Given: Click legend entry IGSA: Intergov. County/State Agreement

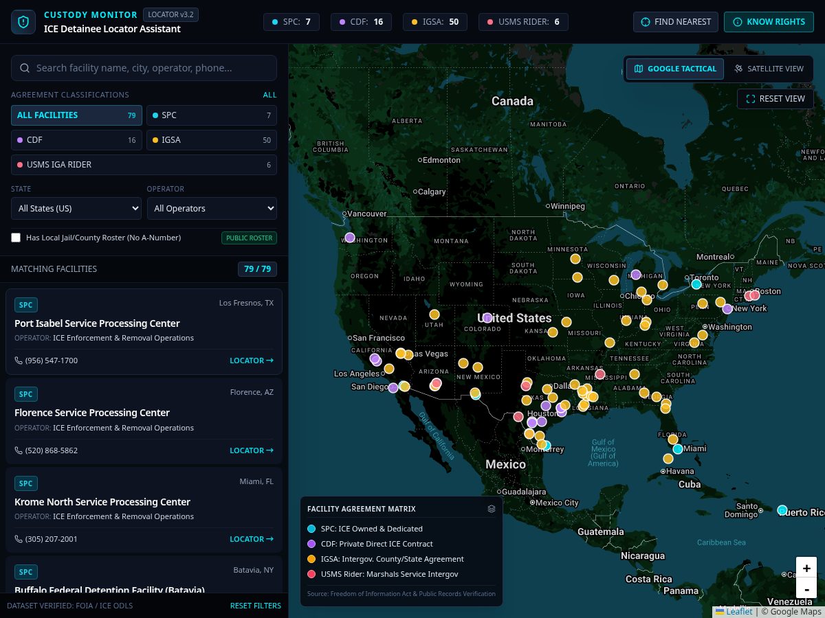Looking at the screenshot, I should click(386, 559).
